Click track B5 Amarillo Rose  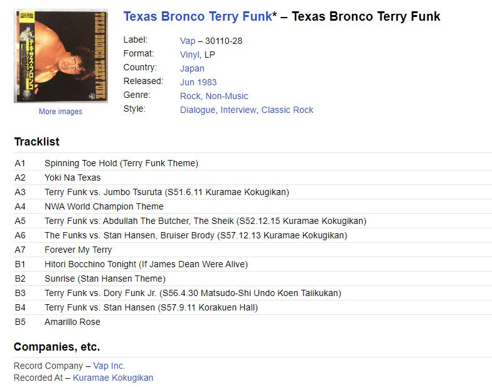pos(72,322)
